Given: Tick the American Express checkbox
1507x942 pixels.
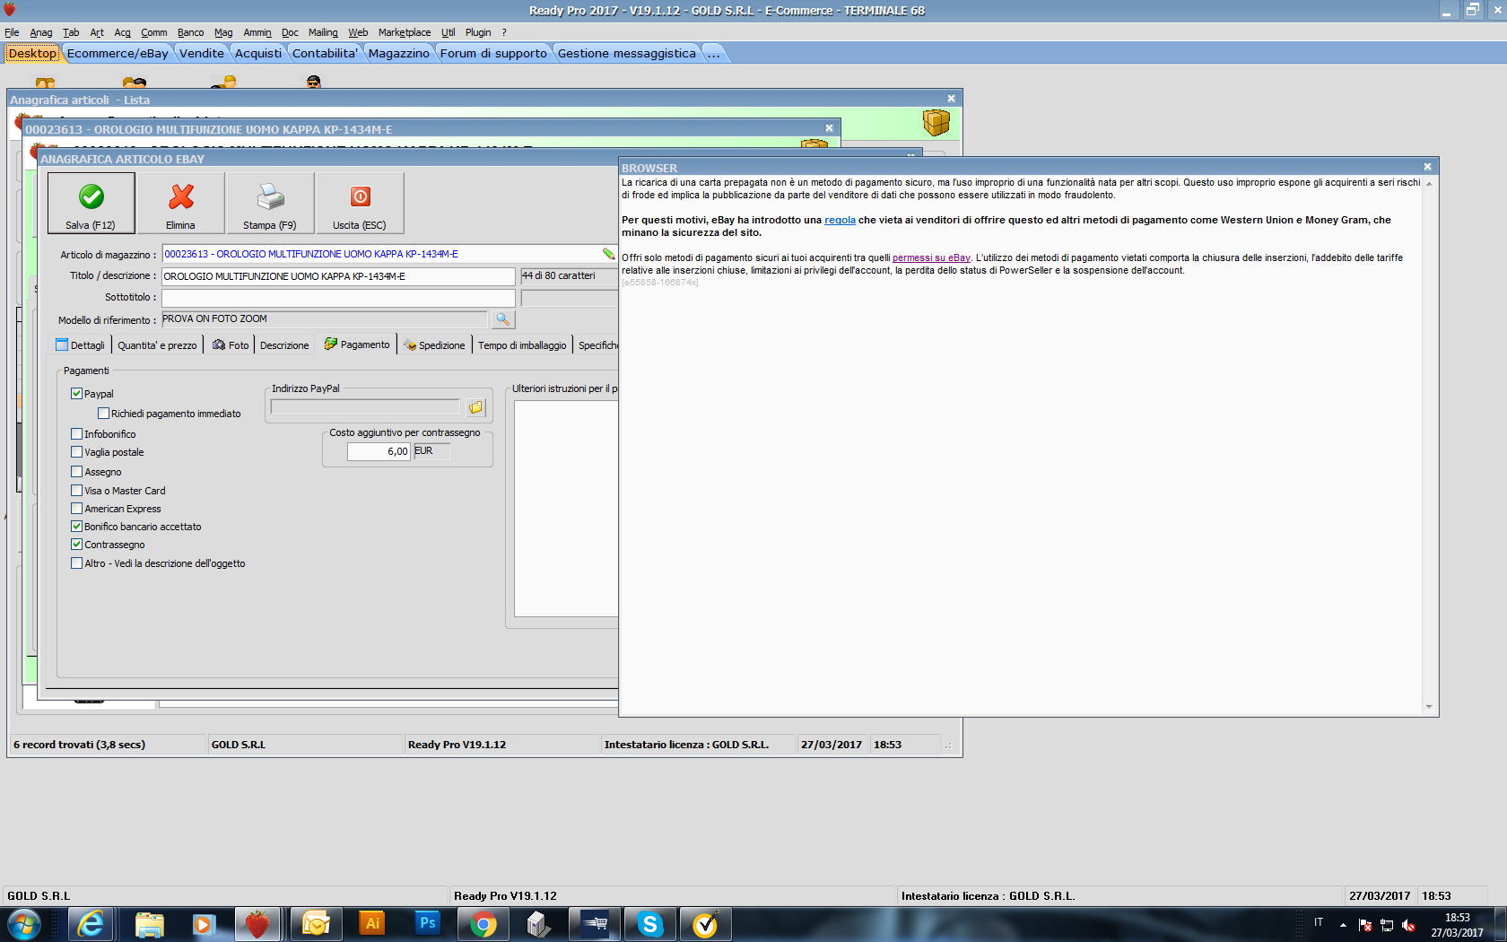Looking at the screenshot, I should (76, 509).
